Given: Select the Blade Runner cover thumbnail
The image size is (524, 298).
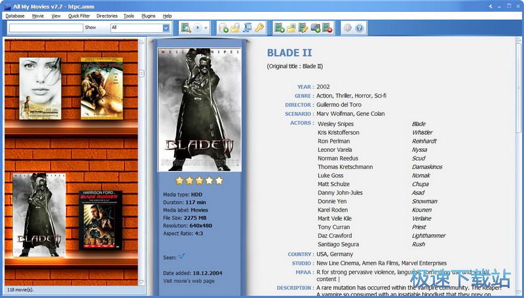Looking at the screenshot, I should click(x=101, y=219).
